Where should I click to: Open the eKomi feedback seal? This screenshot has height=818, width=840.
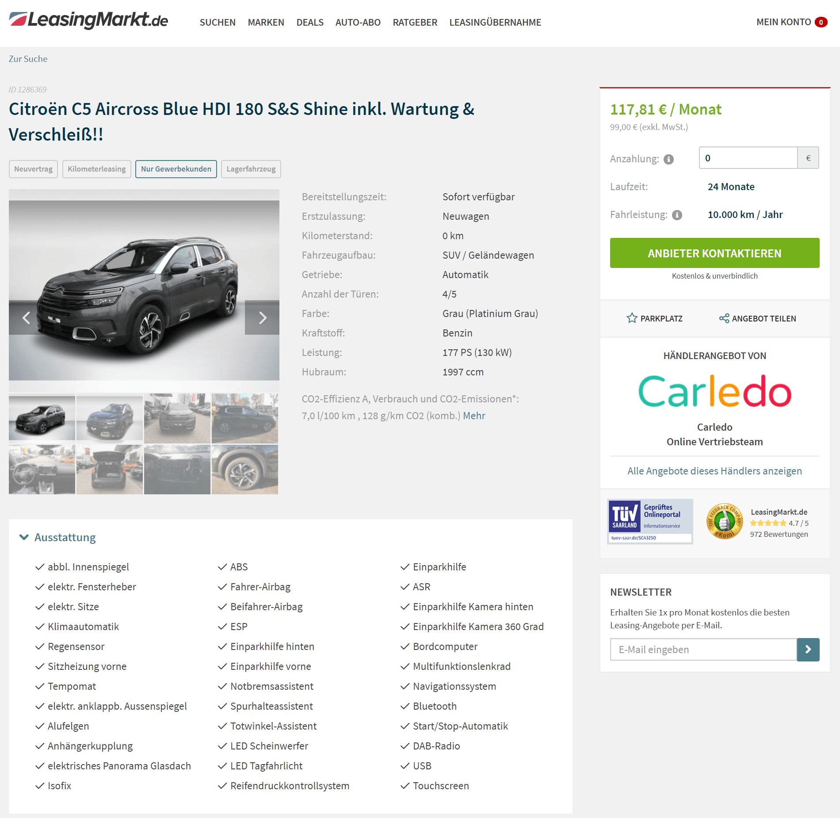[x=725, y=522]
